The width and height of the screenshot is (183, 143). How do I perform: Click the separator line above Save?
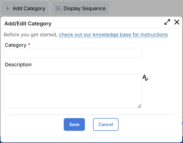91,115
